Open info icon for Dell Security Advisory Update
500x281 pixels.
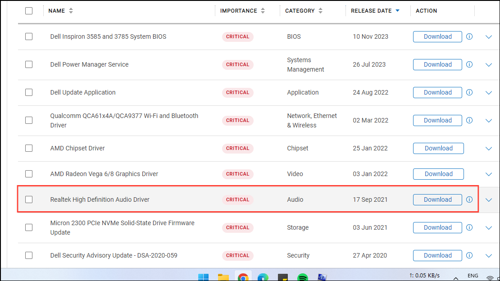point(469,255)
